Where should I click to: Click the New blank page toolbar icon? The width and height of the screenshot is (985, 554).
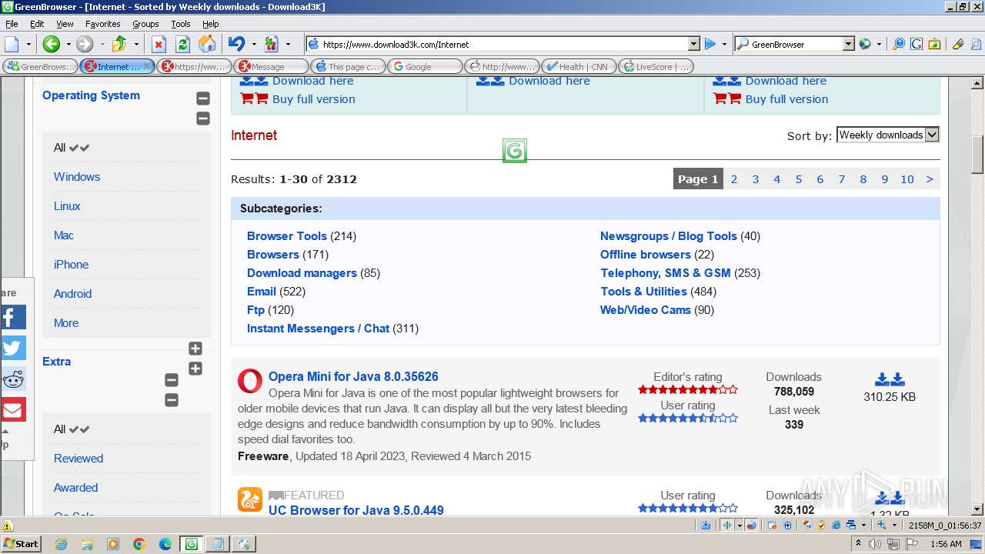12,44
